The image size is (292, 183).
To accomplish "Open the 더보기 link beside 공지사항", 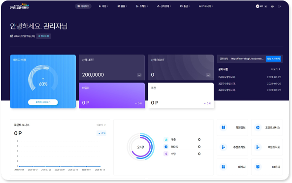I will coord(276,69).
